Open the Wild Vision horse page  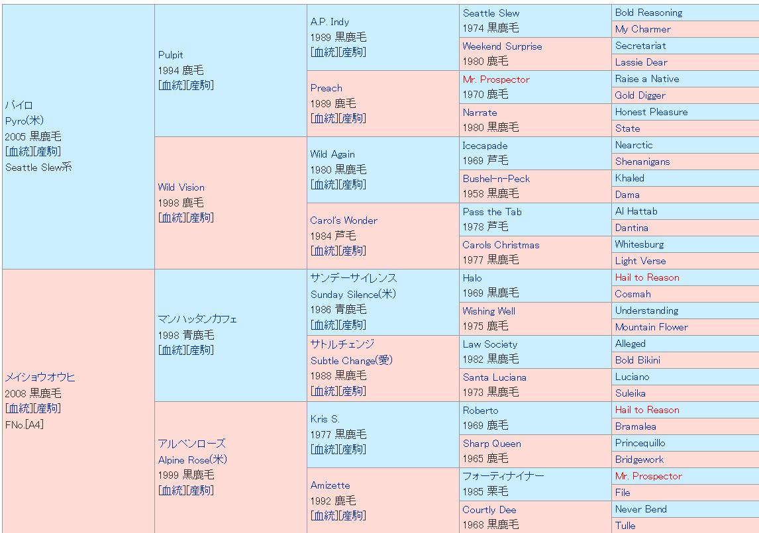(181, 187)
